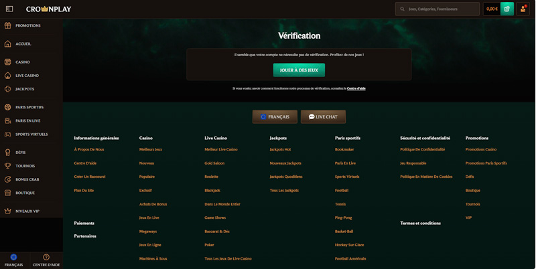Collapse the sidebar with the panel icon
This screenshot has width=536, height=269.
tap(9, 9)
